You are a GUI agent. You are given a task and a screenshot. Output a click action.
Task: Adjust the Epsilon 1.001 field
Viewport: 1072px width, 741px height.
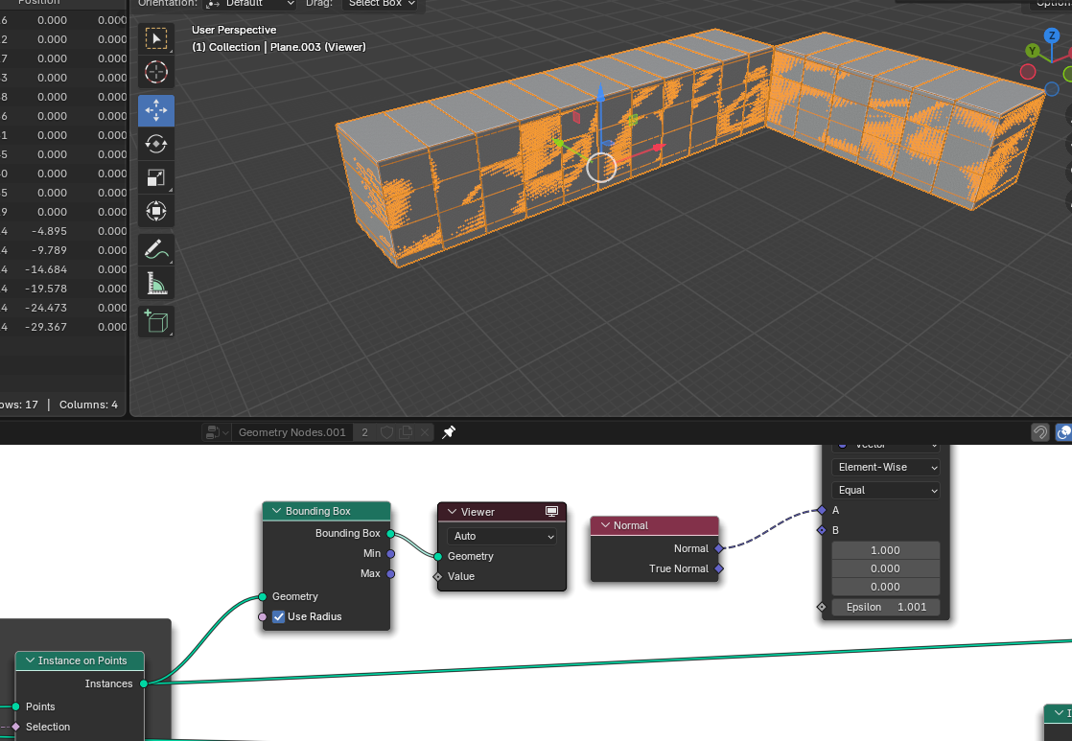pos(885,607)
